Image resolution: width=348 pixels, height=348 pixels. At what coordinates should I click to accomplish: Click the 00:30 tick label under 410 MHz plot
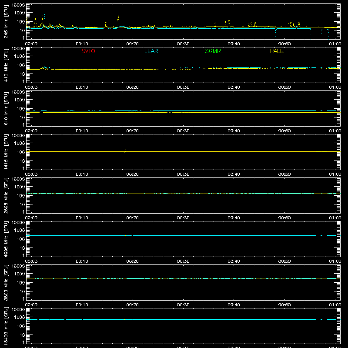pyautogui.click(x=183, y=87)
